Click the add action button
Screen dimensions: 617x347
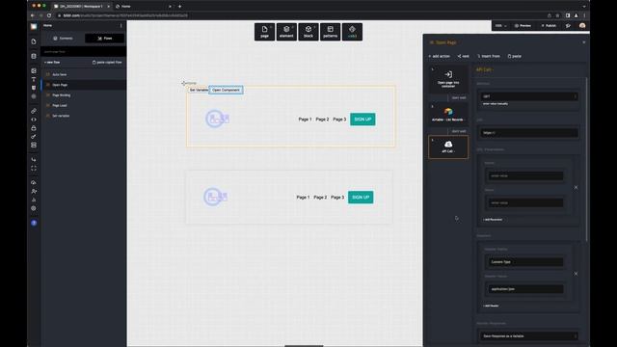(440, 56)
